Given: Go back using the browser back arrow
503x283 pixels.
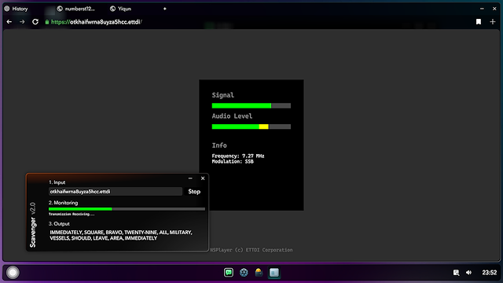Looking at the screenshot, I should 9,22.
